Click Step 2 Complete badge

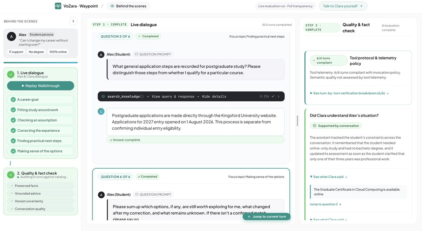click(322, 27)
